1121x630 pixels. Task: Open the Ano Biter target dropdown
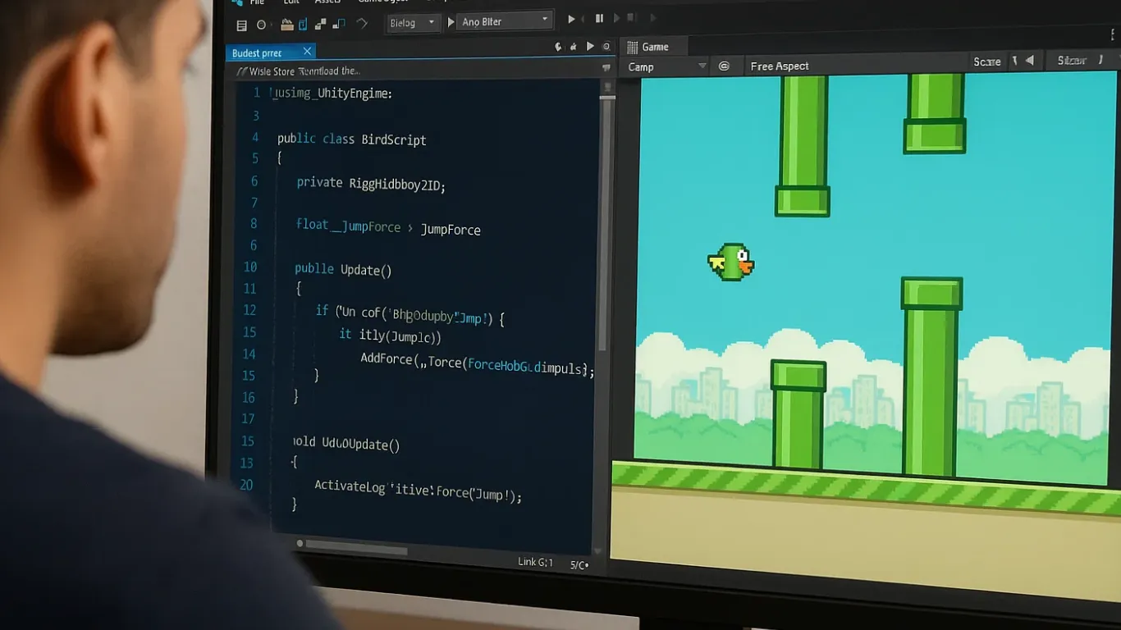pyautogui.click(x=500, y=21)
